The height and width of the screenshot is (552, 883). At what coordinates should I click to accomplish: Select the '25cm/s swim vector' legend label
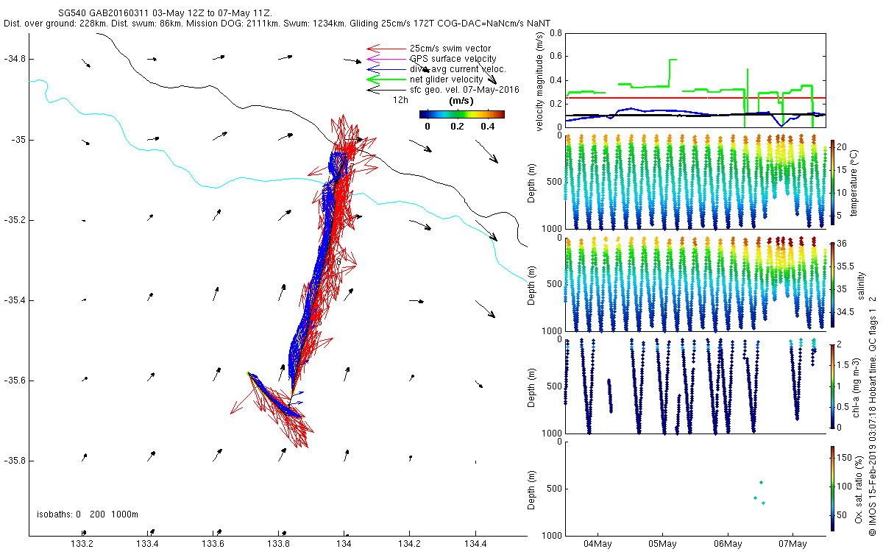(450, 49)
